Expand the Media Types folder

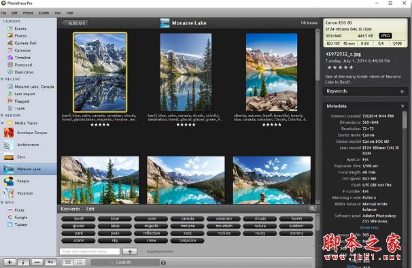click(3, 123)
